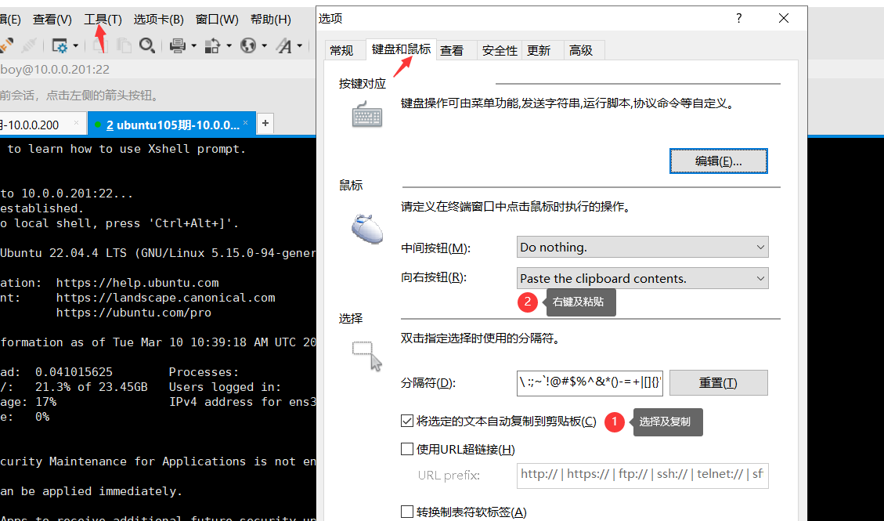
Task: Click the paste clipboard toolbar icon
Action: coord(124,45)
